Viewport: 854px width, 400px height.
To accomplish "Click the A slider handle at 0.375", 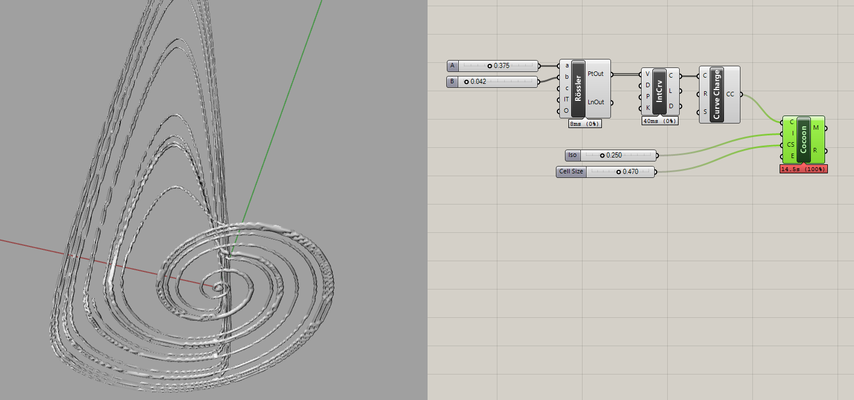I will point(489,66).
